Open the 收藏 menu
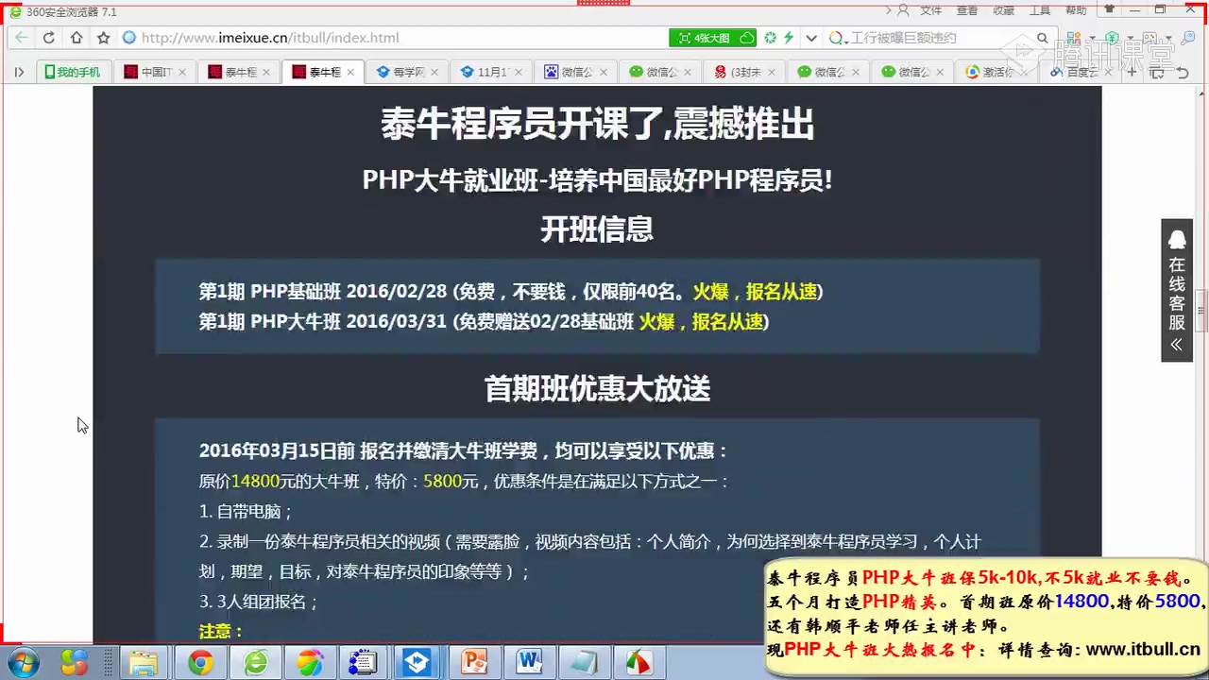 [1004, 10]
